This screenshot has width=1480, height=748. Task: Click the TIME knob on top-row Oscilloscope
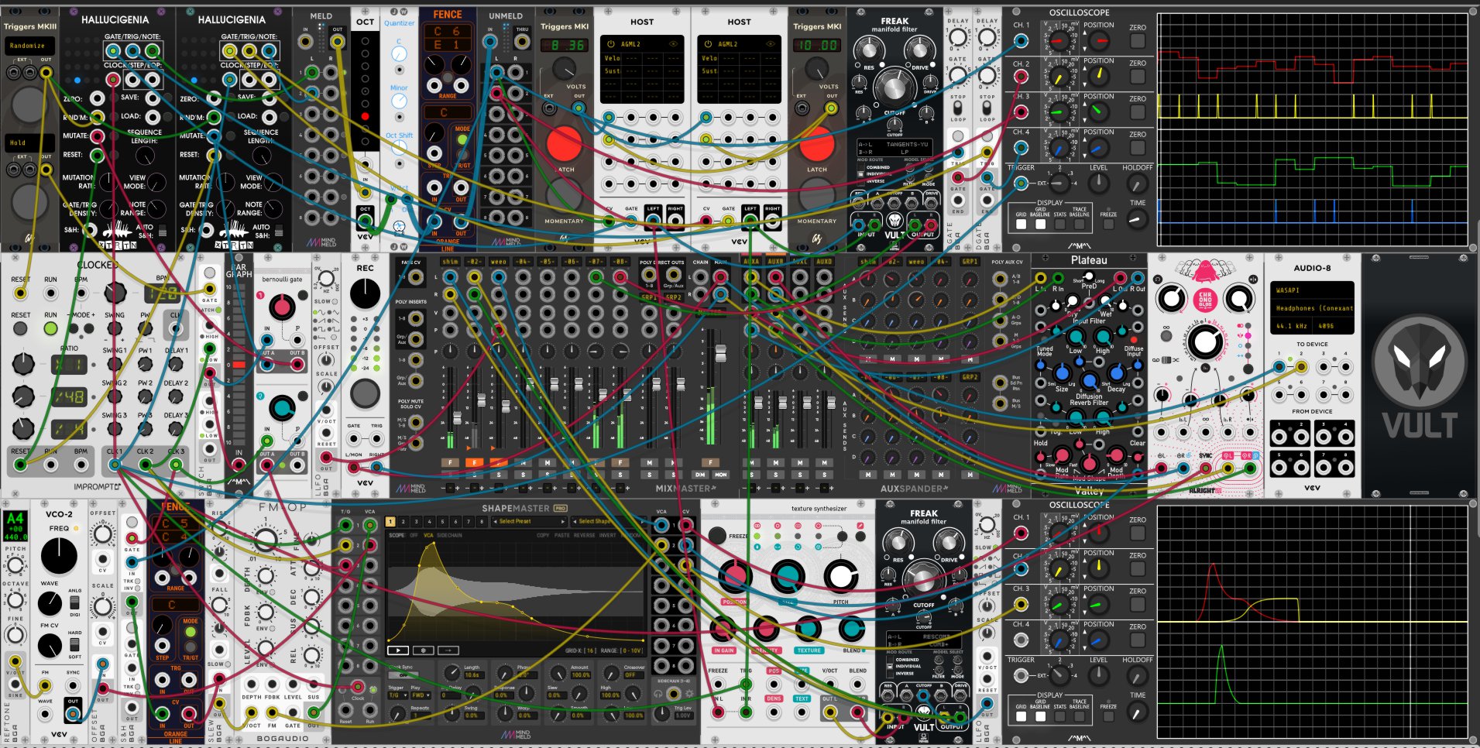[1136, 219]
